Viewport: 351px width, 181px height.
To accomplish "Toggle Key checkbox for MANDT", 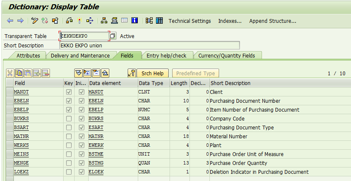I will pyautogui.click(x=69, y=92).
